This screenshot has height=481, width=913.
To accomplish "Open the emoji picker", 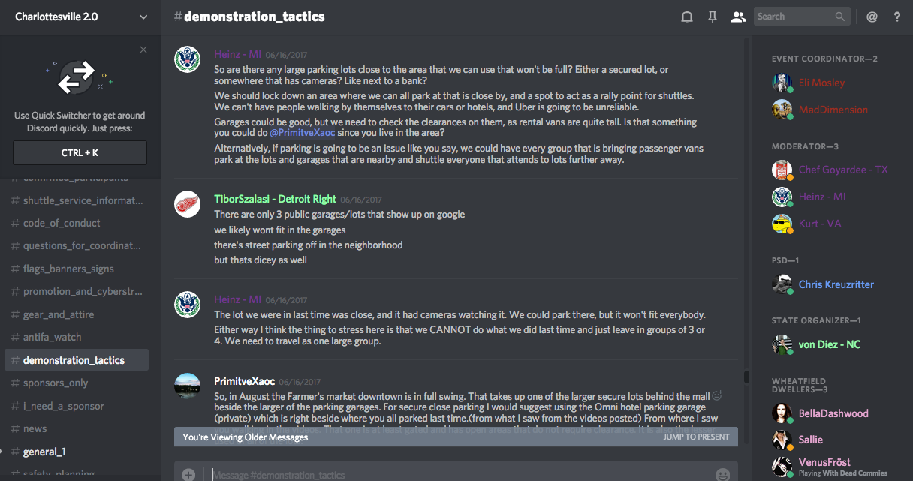I will pos(722,474).
